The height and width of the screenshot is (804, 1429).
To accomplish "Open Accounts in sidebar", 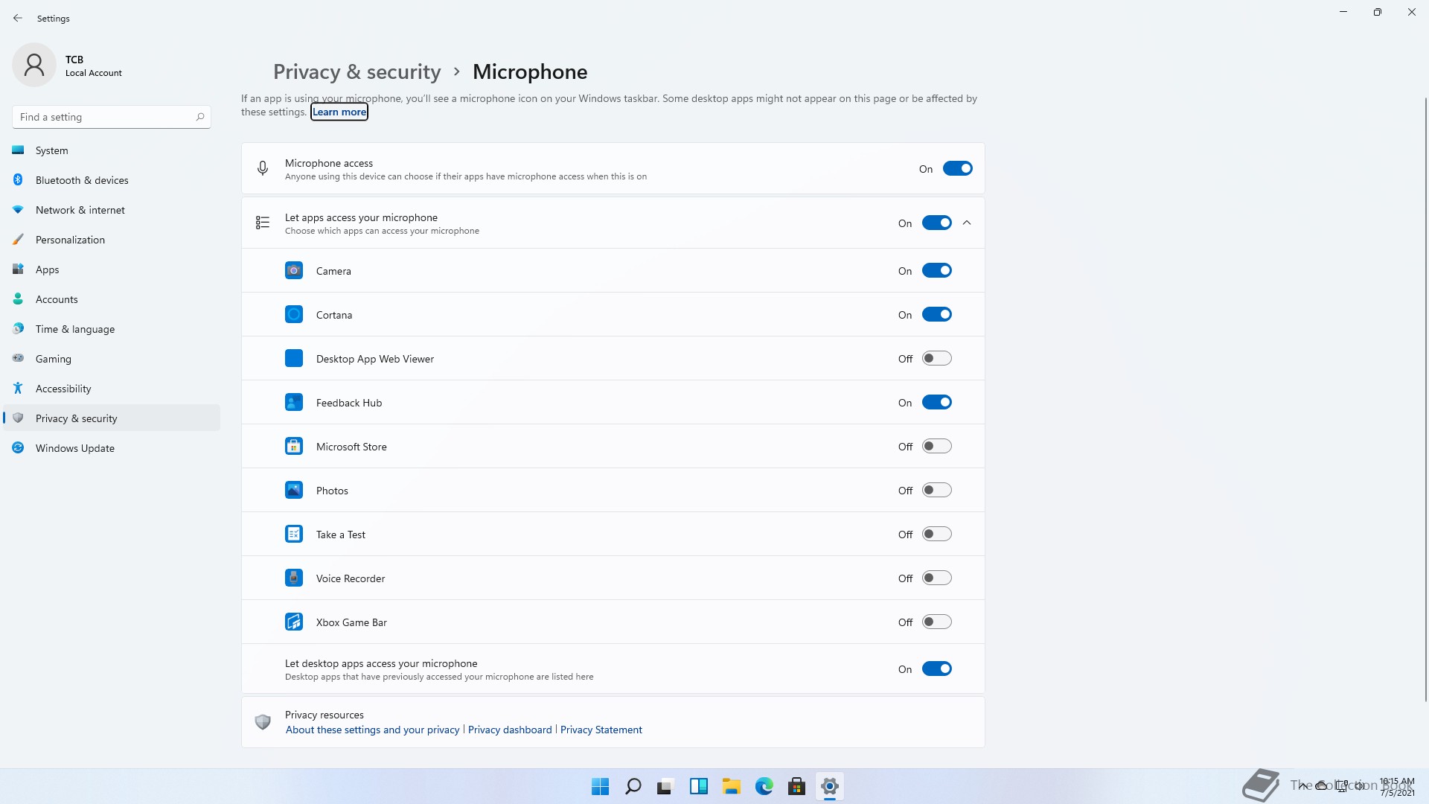I will (112, 299).
